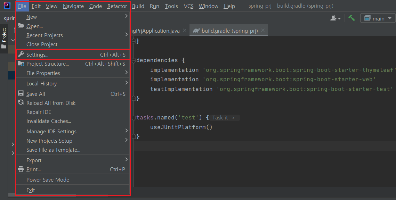Open Settings... from the File menu
The width and height of the screenshot is (396, 200).
point(73,55)
